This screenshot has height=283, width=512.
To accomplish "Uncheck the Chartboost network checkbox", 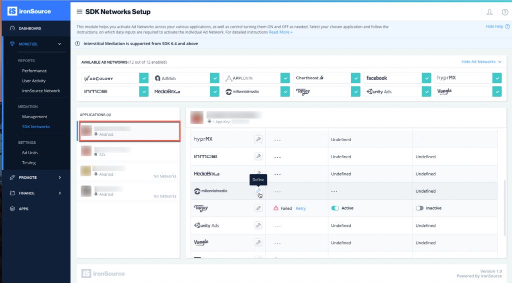I will point(355,78).
